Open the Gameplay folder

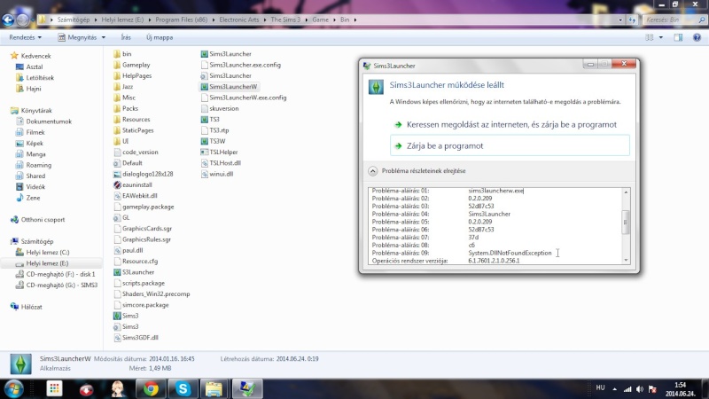(131, 65)
